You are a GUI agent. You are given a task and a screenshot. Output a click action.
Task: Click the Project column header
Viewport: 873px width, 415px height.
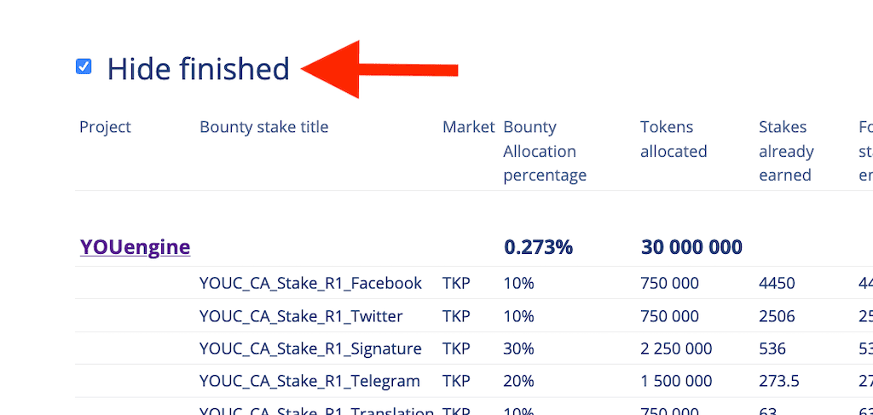[x=105, y=127]
